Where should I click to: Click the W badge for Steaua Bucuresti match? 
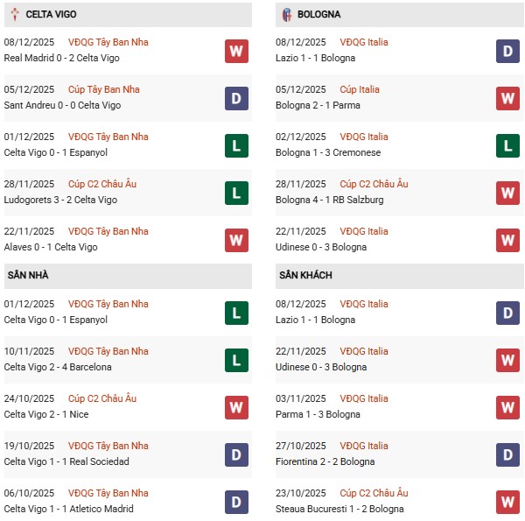tap(508, 502)
